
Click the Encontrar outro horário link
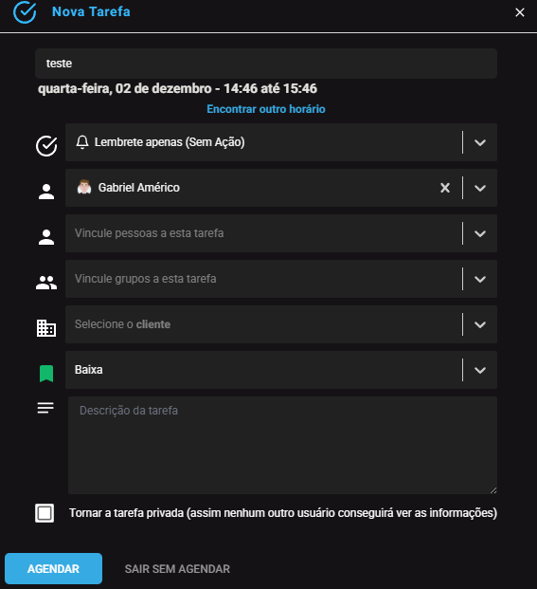(266, 109)
